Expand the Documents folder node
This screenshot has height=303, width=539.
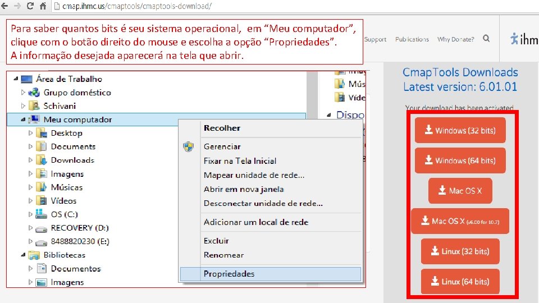[x=30, y=146]
